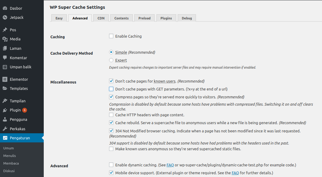
Task: Open the Plugin menu item
Action: (x=22, y=110)
